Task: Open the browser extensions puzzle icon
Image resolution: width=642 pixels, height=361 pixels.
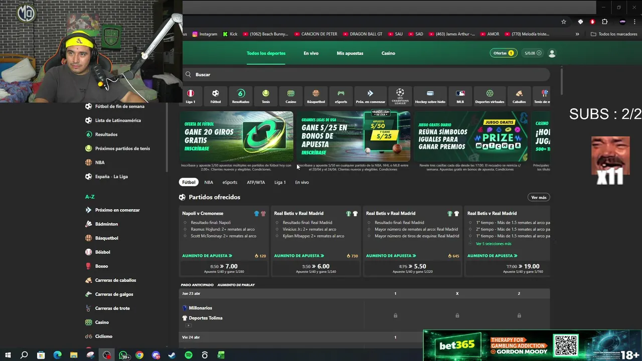Action: (604, 22)
